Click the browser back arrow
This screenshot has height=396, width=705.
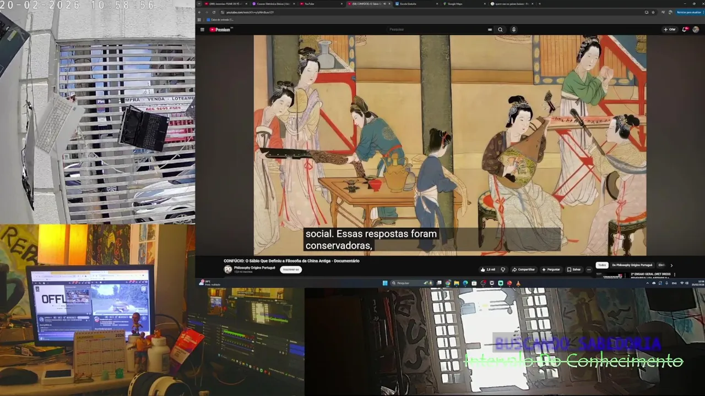(x=200, y=12)
